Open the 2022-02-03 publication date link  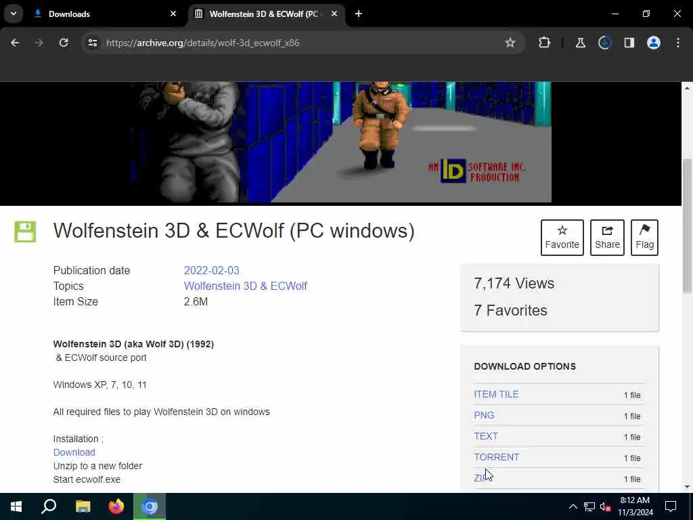point(211,270)
